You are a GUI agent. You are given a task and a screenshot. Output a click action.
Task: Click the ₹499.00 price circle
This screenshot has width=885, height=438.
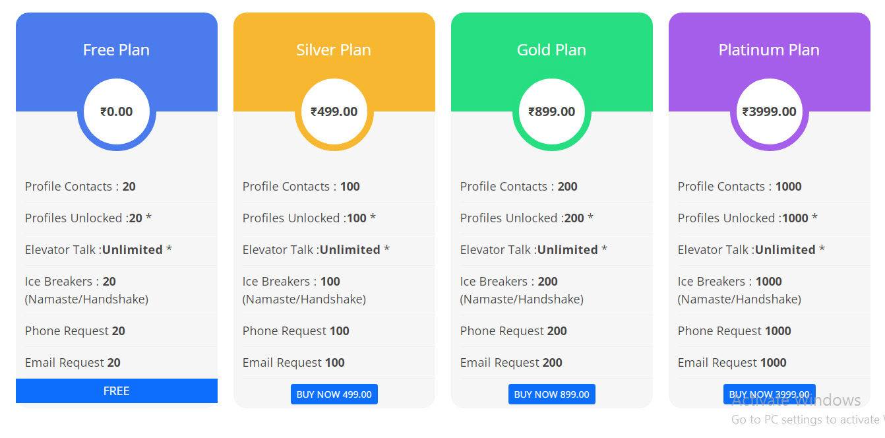(334, 111)
